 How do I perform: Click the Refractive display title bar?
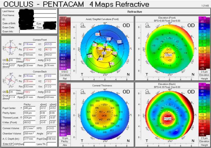click(135, 12)
